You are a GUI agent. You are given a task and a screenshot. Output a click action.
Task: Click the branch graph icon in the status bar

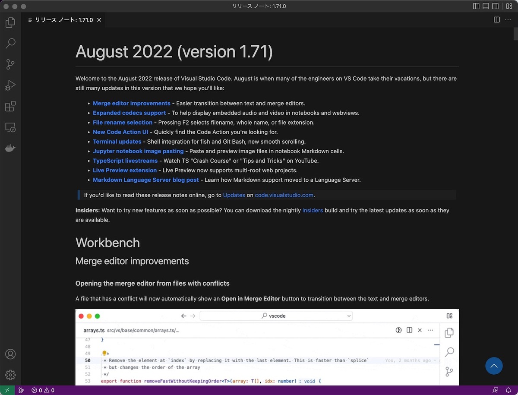coord(21,390)
